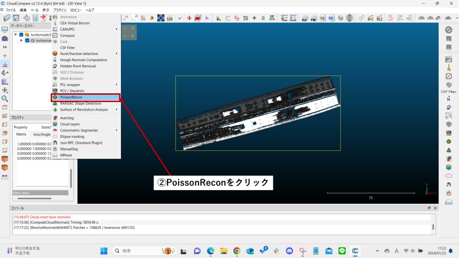Click the FM fast marching toolbar icon

click(314, 18)
